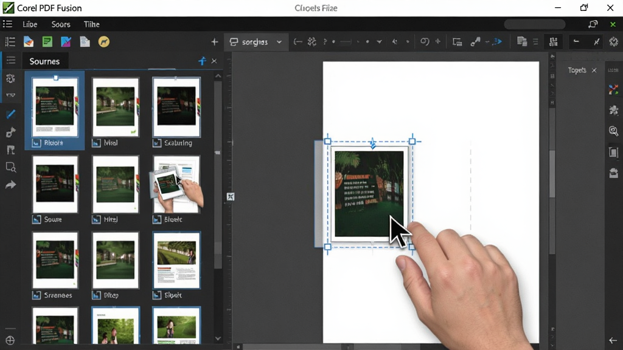
Task: Click the plus add button in the toolbar
Action: pos(215,42)
